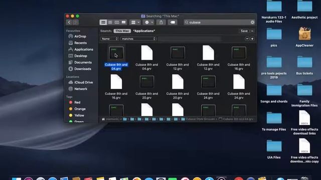Viewport: 321px width, 180px height.
Task: Select blank-document Cubase 8th and 20.grv file
Action: click(x=178, y=82)
